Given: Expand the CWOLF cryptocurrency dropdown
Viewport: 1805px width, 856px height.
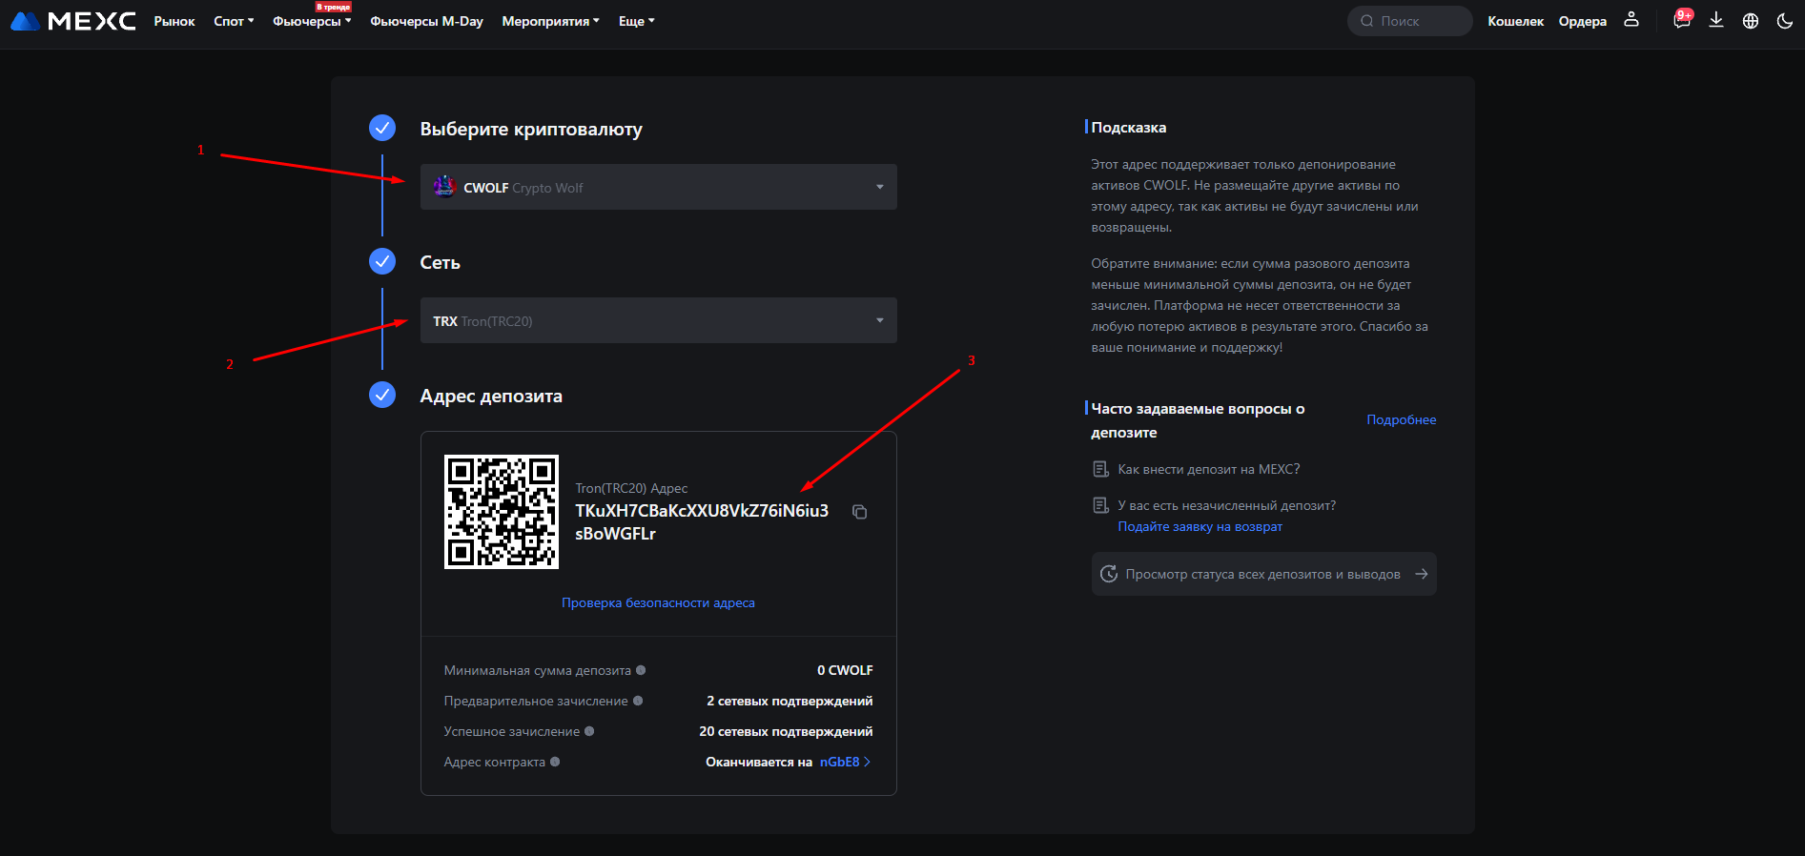Looking at the screenshot, I should click(x=658, y=187).
